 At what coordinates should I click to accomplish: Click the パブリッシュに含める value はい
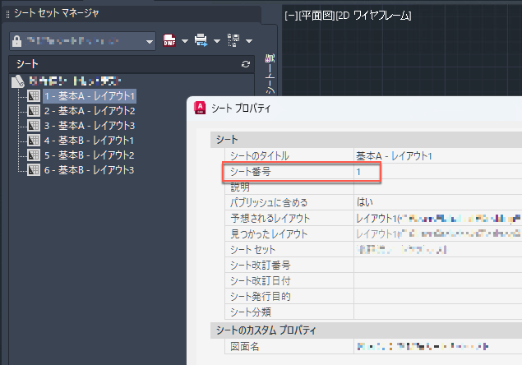365,202
